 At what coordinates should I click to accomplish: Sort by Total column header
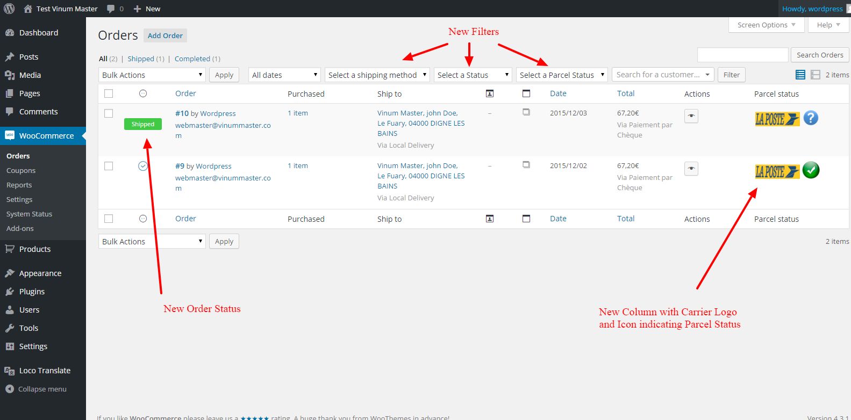click(626, 93)
